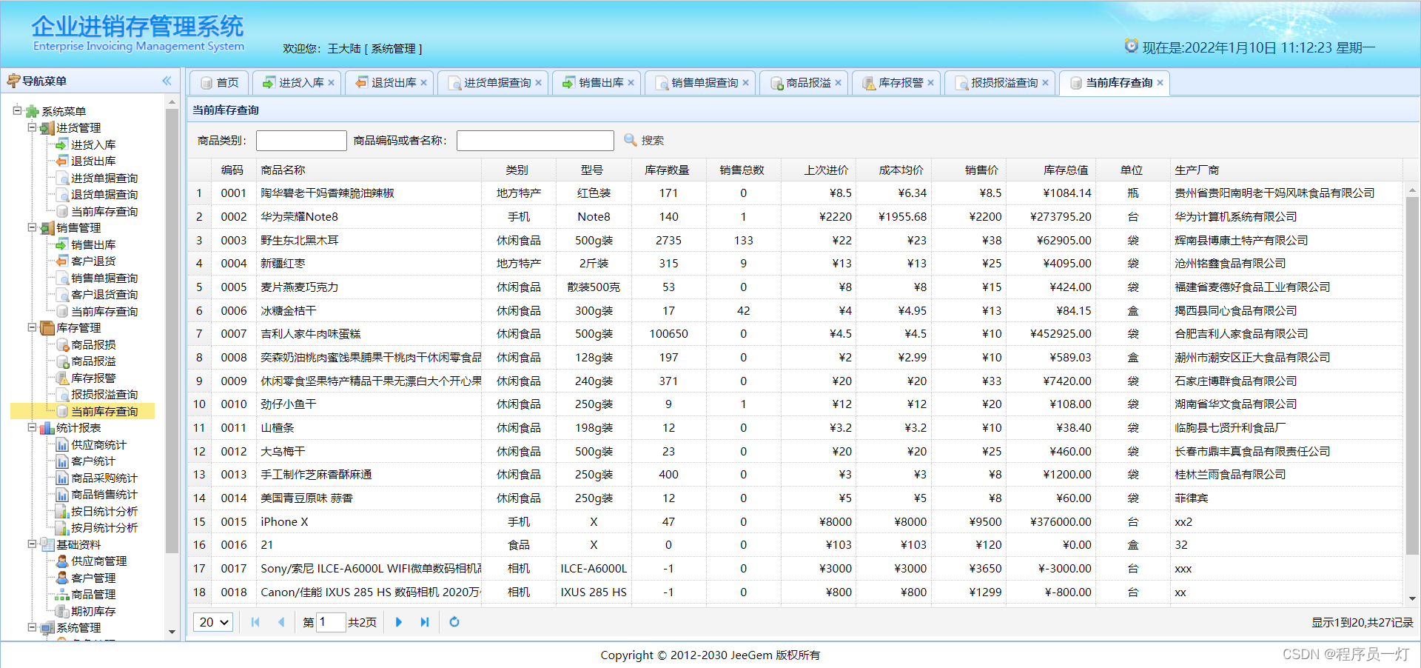The height and width of the screenshot is (668, 1421).
Task: Open 商品销售统计 report
Action: tap(104, 494)
